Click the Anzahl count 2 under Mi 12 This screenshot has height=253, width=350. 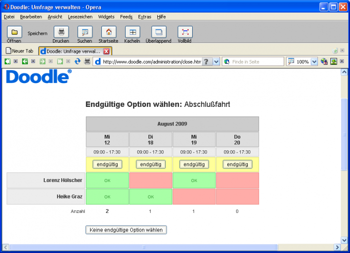tap(107, 211)
